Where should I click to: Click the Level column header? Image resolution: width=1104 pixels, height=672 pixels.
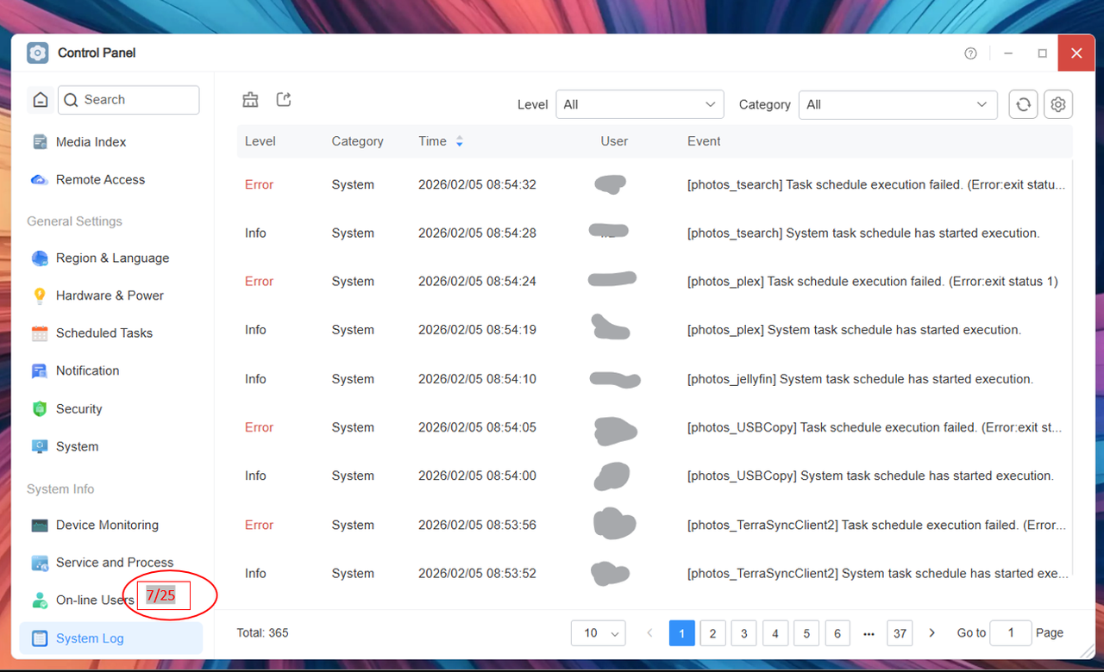[x=260, y=141]
